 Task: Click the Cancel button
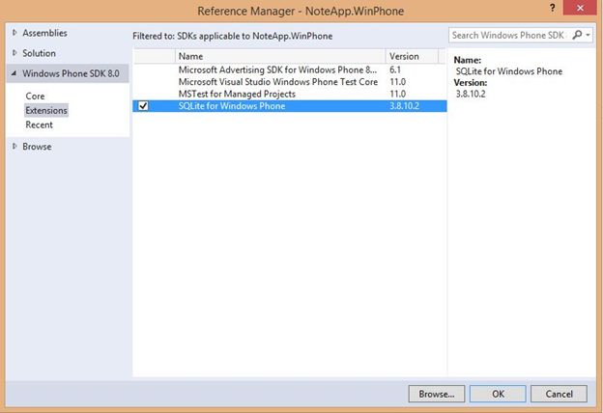pyautogui.click(x=559, y=394)
